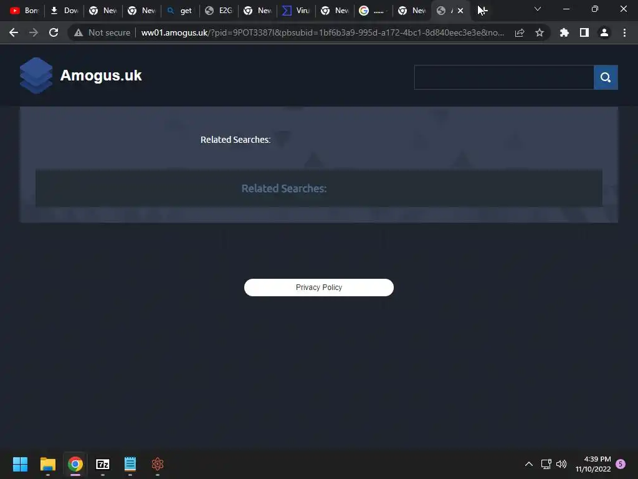The height and width of the screenshot is (479, 638).
Task: Open the network status tray icon
Action: pos(546,464)
